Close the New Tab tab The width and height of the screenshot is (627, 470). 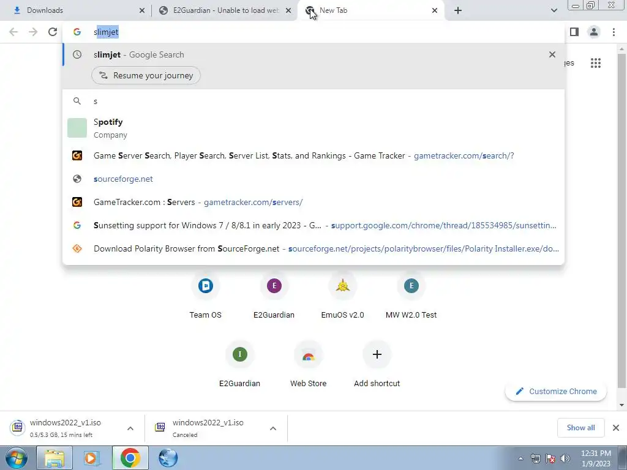pyautogui.click(x=435, y=10)
